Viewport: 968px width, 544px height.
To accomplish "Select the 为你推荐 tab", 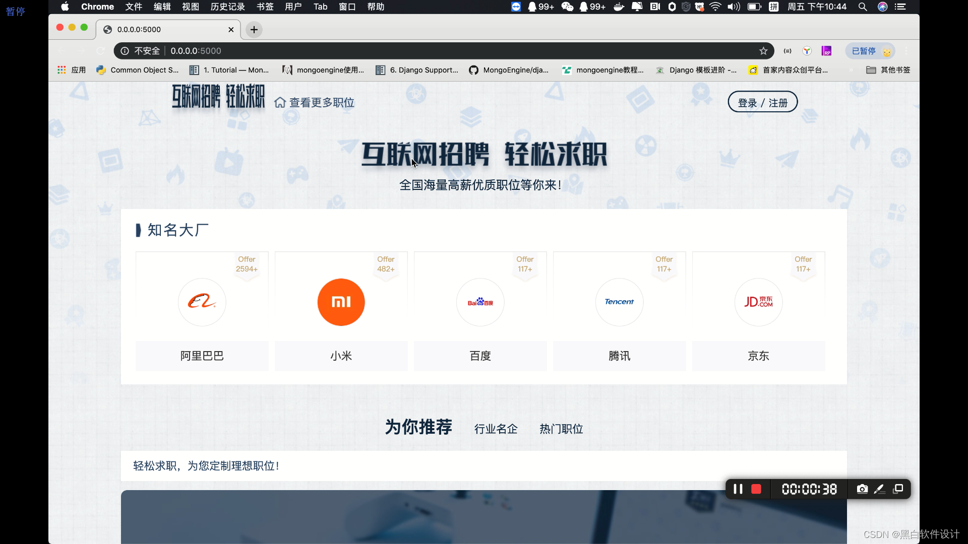I will click(418, 427).
